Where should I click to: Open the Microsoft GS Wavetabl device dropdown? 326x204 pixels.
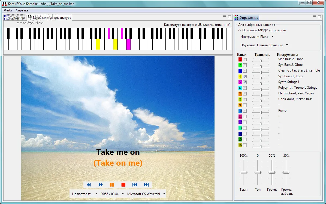146,194
